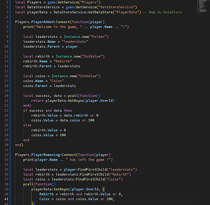Click "GetAsync" on line 21
This screenshot has height=205, width=210.
tap(76, 101)
